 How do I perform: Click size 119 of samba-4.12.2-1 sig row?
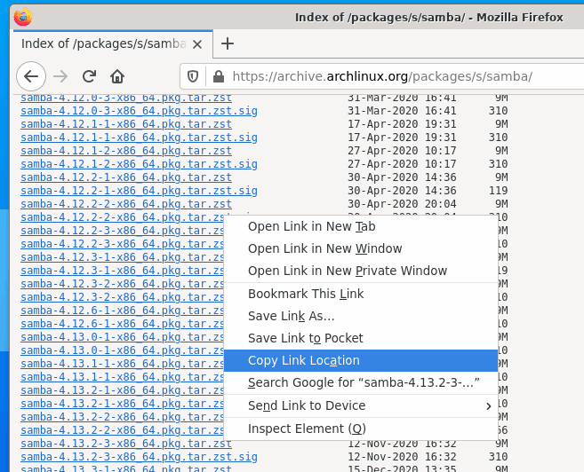coord(499,191)
